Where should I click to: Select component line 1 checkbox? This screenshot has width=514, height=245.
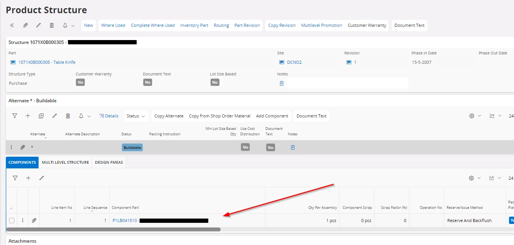(x=12, y=220)
